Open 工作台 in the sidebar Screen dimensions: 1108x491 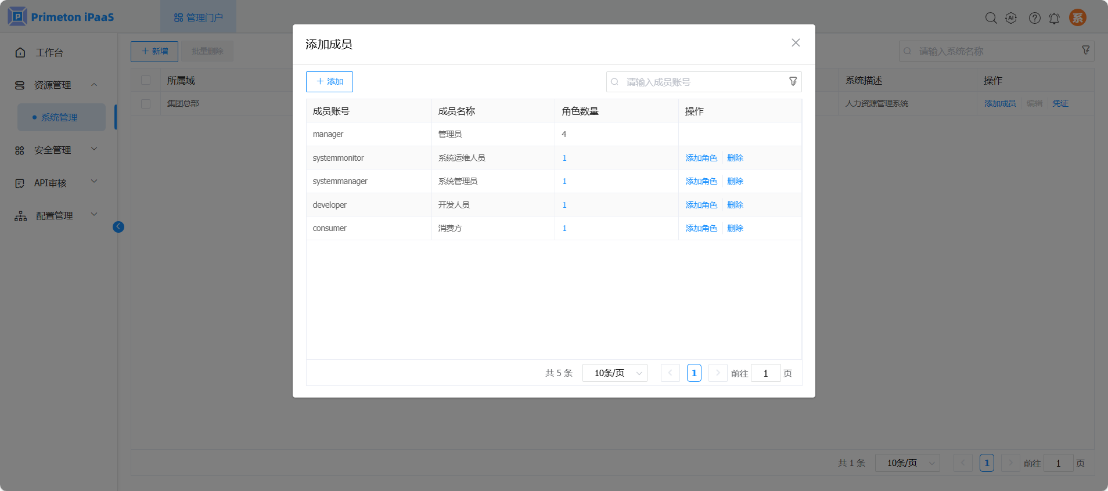click(49, 53)
